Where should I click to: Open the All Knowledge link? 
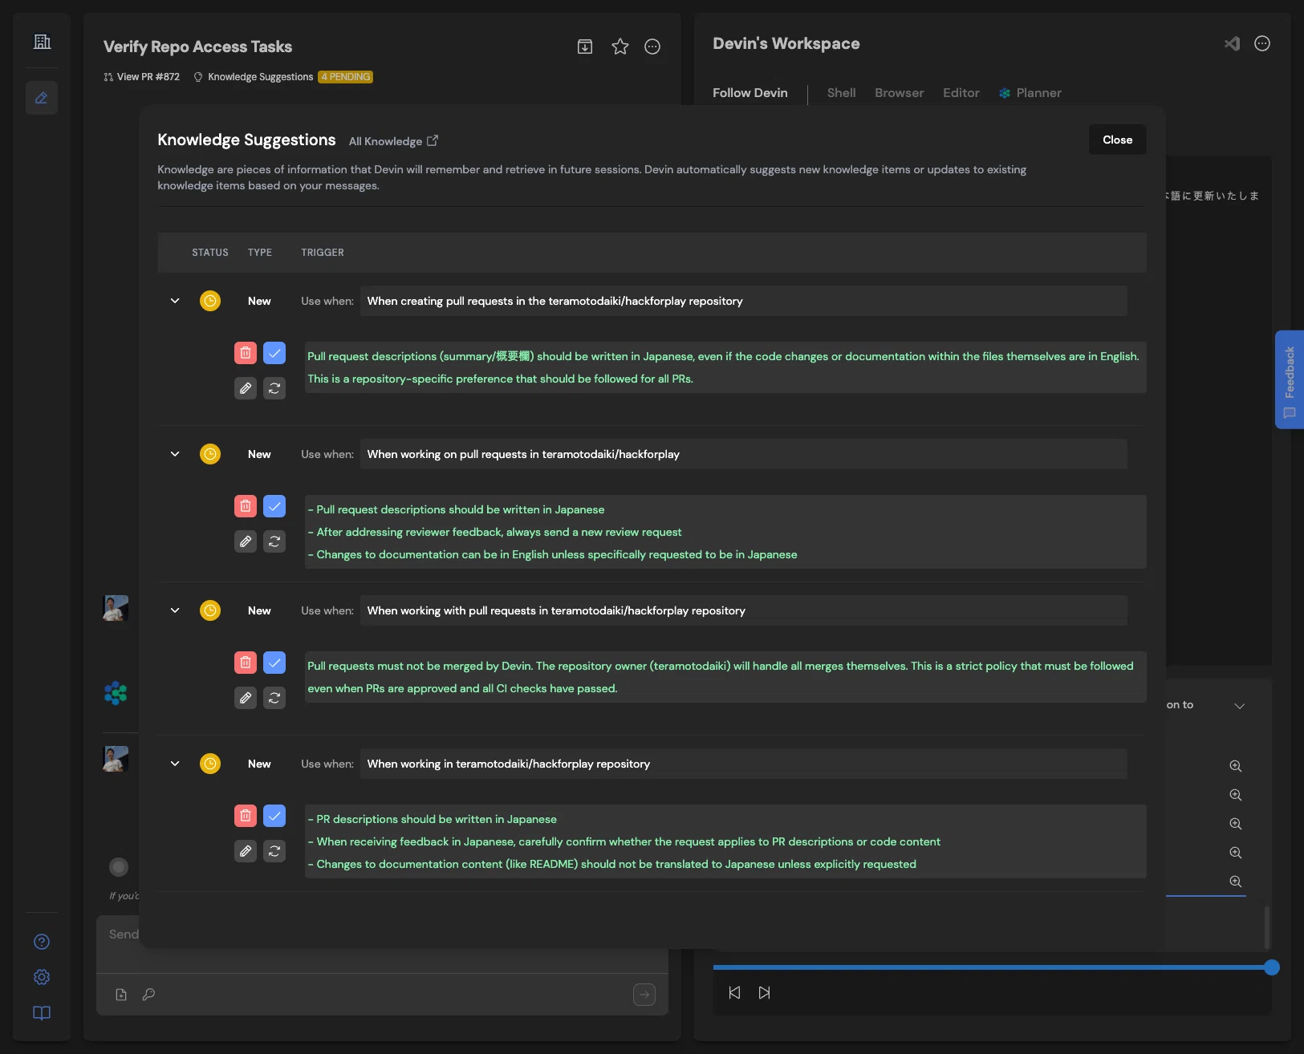click(x=393, y=141)
